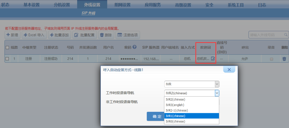The image size is (289, 128).
Task: Click the trash icon in line 1 row
Action: click(x=284, y=59)
